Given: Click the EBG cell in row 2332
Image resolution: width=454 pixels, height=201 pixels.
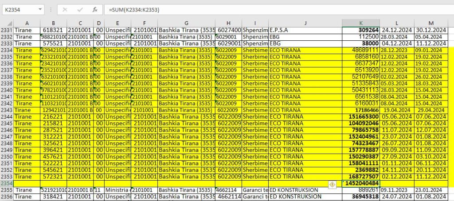Looking at the screenshot, I should pos(305,37).
